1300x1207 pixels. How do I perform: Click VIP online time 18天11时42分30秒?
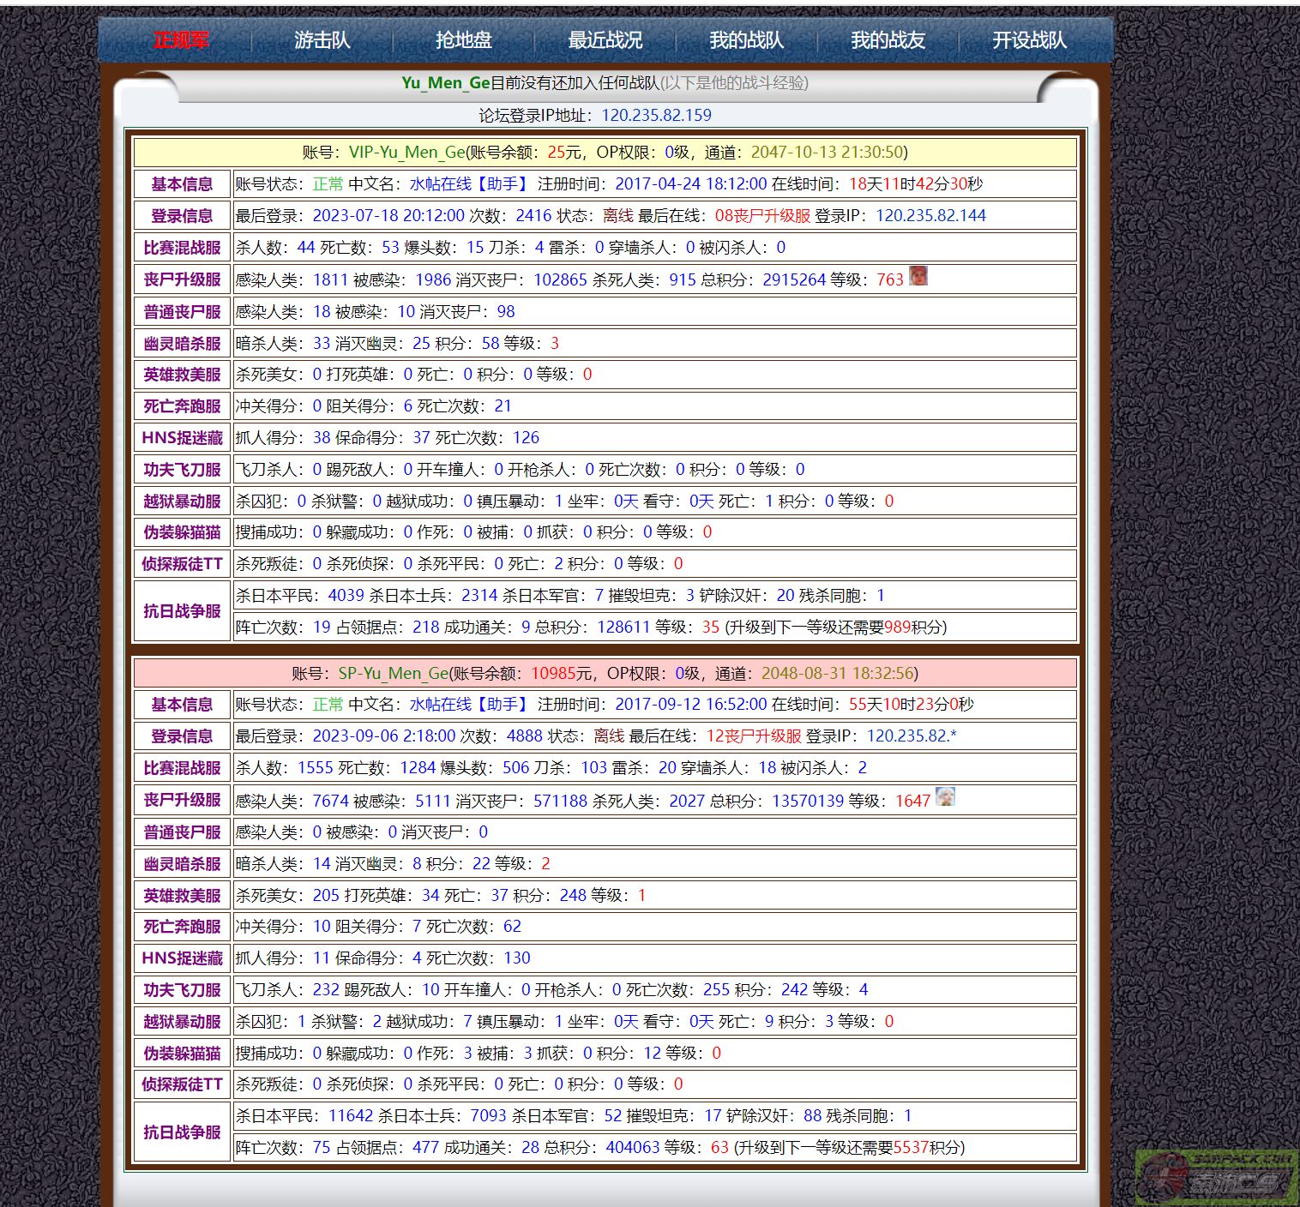pyautogui.click(x=916, y=184)
